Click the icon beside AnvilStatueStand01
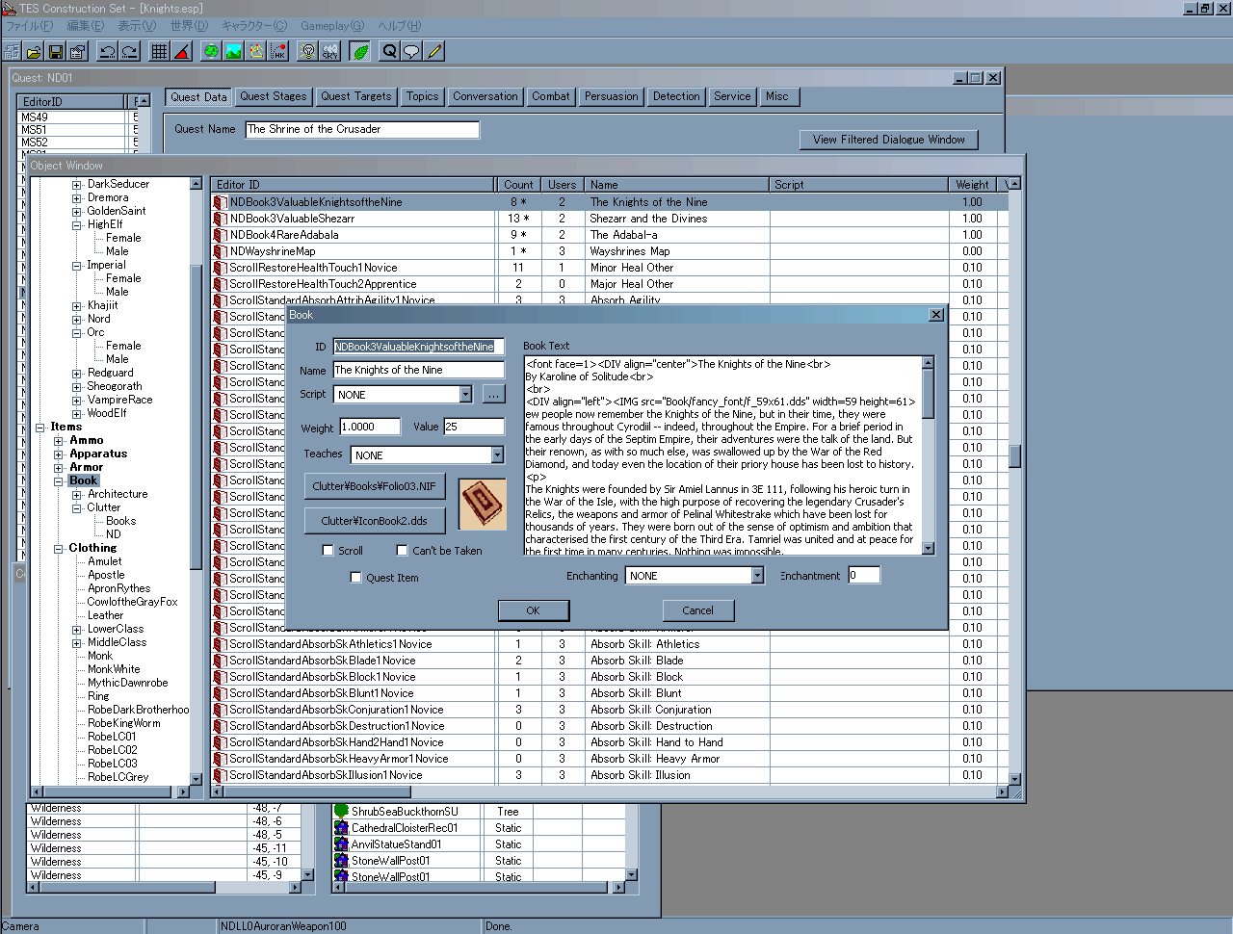This screenshot has height=934, width=1233. 341,844
